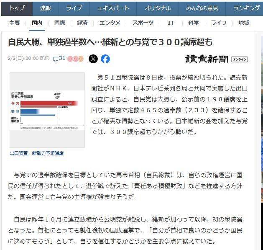The width and height of the screenshot is (263, 250).
Task: Select the 主要 category
Action: (x=15, y=23)
